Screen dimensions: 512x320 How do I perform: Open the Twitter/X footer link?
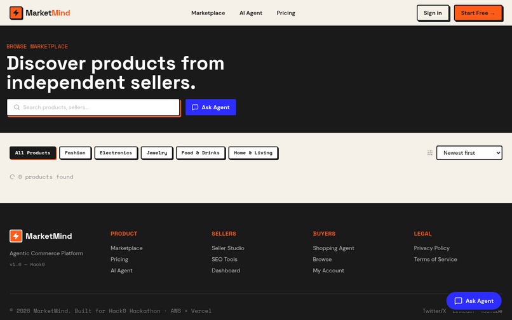(435, 311)
